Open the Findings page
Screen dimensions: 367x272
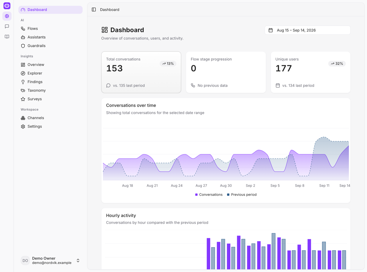[x=50, y=82]
